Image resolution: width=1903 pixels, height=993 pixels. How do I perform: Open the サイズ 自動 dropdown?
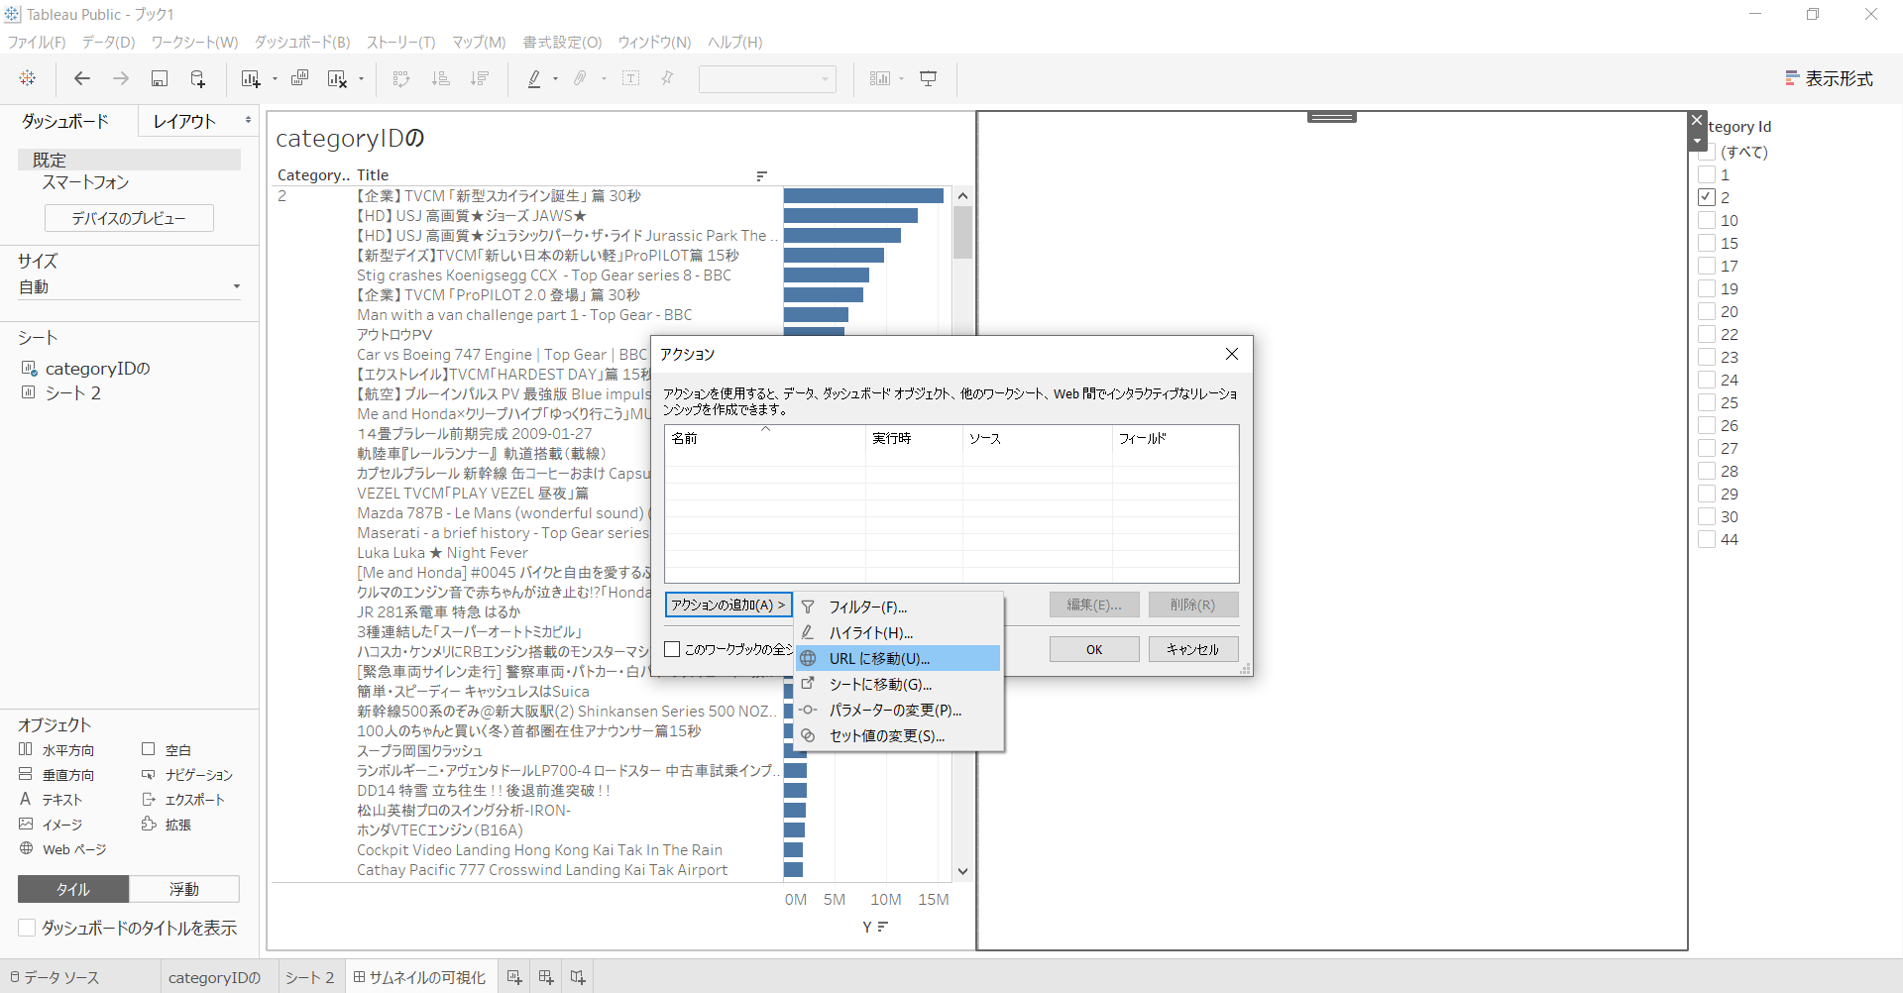129,287
